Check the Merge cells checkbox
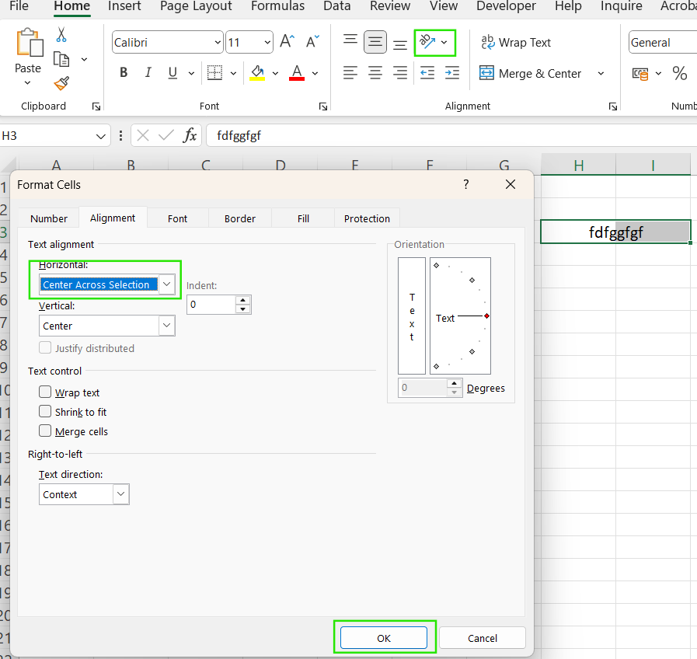This screenshot has width=697, height=659. click(x=45, y=431)
